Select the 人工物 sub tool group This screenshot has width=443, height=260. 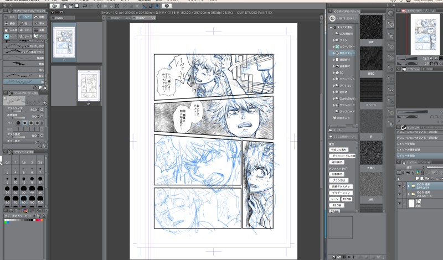10,30
